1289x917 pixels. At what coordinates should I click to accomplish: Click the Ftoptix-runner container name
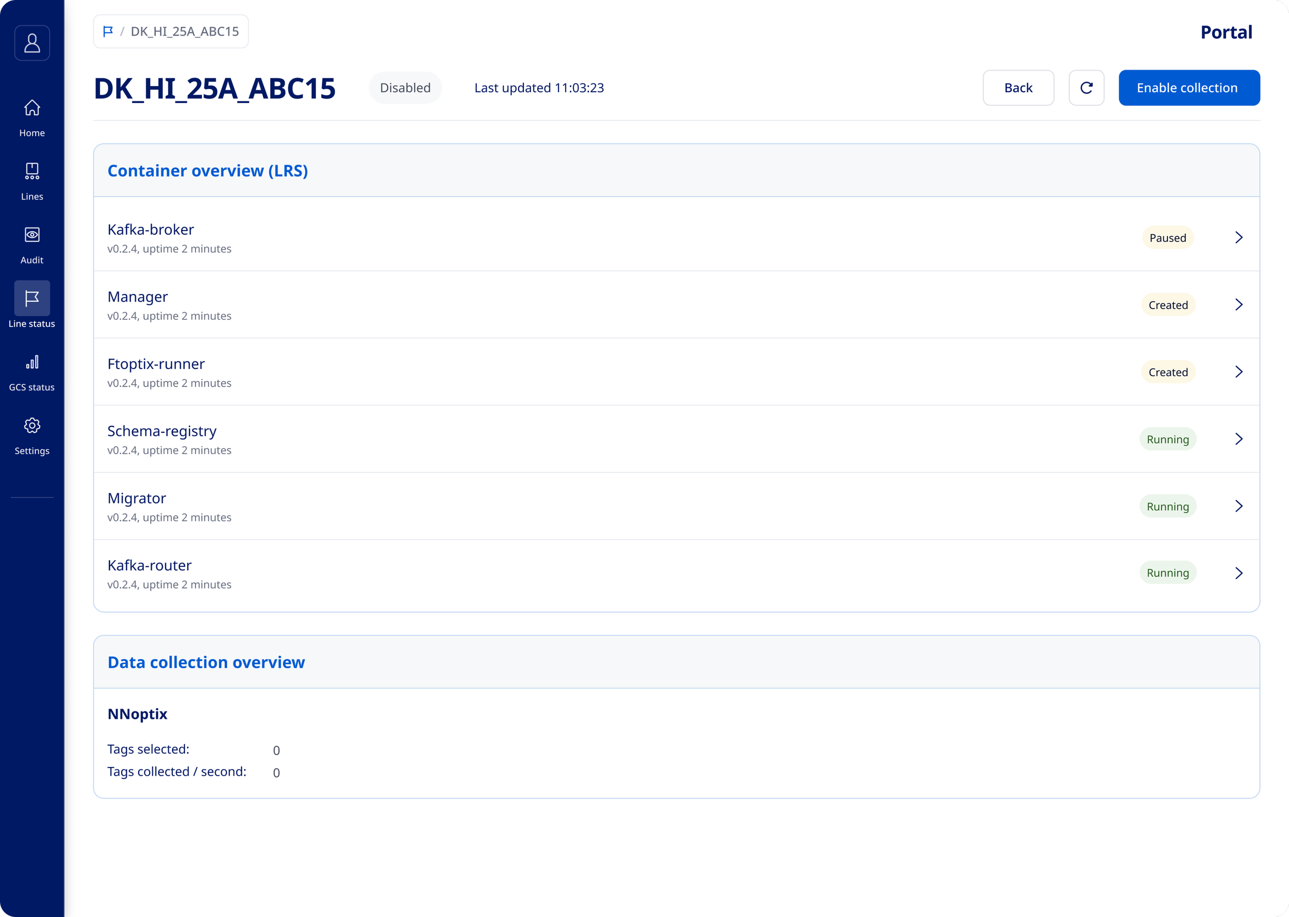click(156, 364)
